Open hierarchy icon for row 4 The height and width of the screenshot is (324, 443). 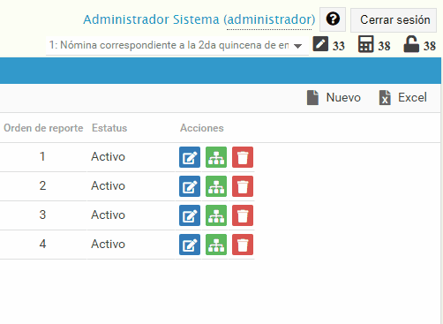click(216, 245)
